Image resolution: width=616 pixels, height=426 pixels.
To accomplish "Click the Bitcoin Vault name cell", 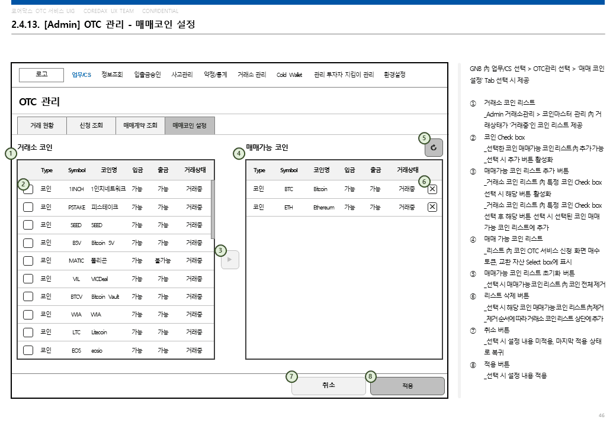I will (x=105, y=296).
